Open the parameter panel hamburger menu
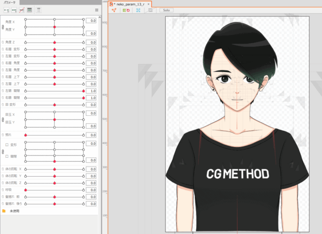 (96, 9)
